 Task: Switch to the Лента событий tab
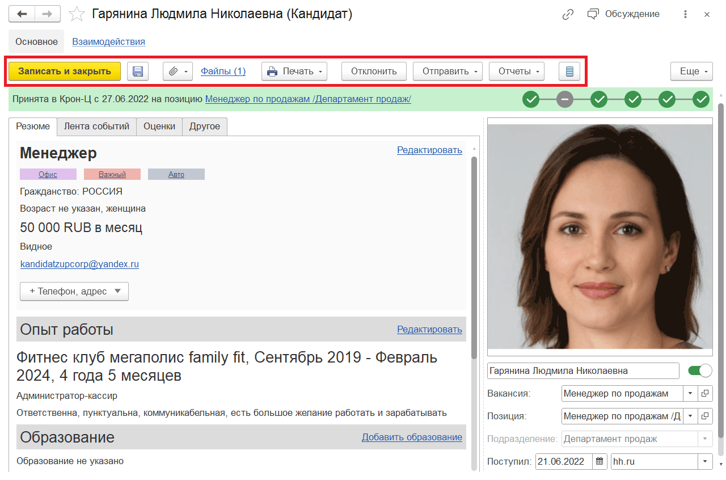point(96,127)
